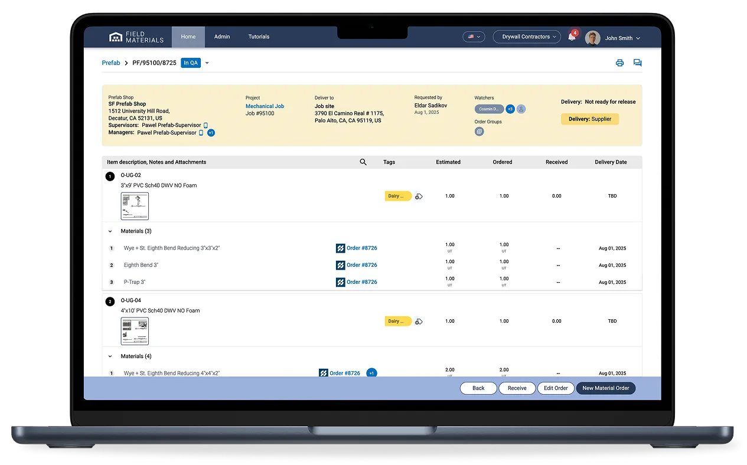Screen dimensions: 747x465
Task: Click the tag icon beside O-UG-04 Dairy tag
Action: coord(419,322)
